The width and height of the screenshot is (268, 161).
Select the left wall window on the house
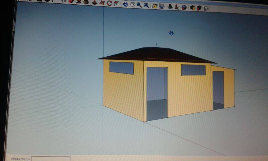coord(121,68)
